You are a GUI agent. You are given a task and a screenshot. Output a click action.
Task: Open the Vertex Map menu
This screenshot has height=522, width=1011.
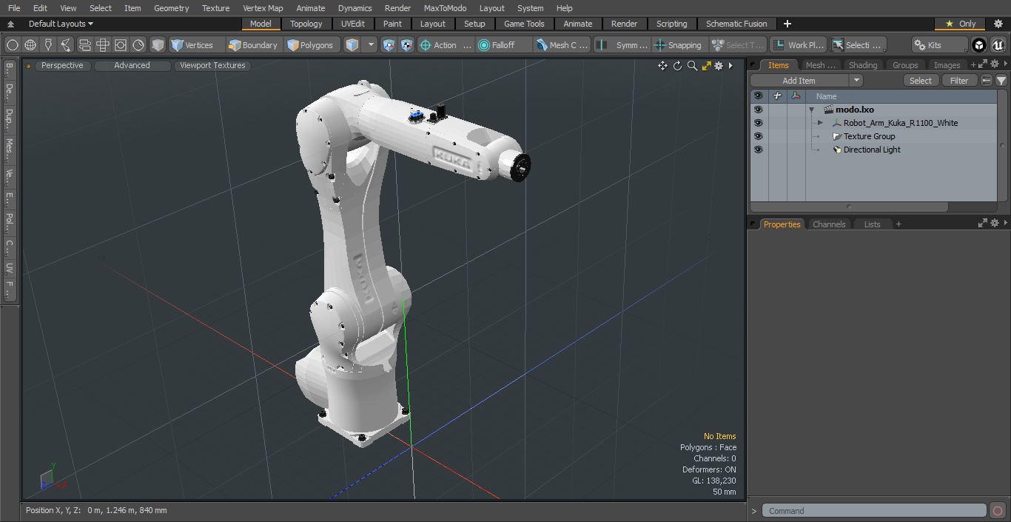click(x=263, y=8)
